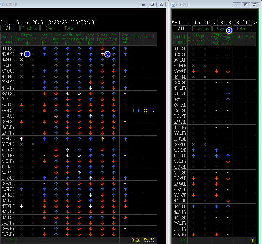Click AUDCHF blue up entry arrow in H1 window

pyautogui.click(x=193, y=156)
